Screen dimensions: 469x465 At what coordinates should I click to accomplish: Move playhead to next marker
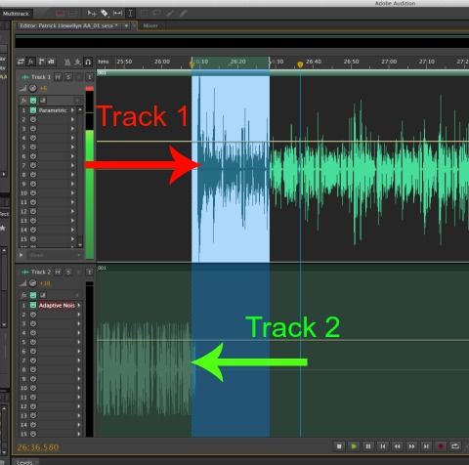tap(426, 446)
